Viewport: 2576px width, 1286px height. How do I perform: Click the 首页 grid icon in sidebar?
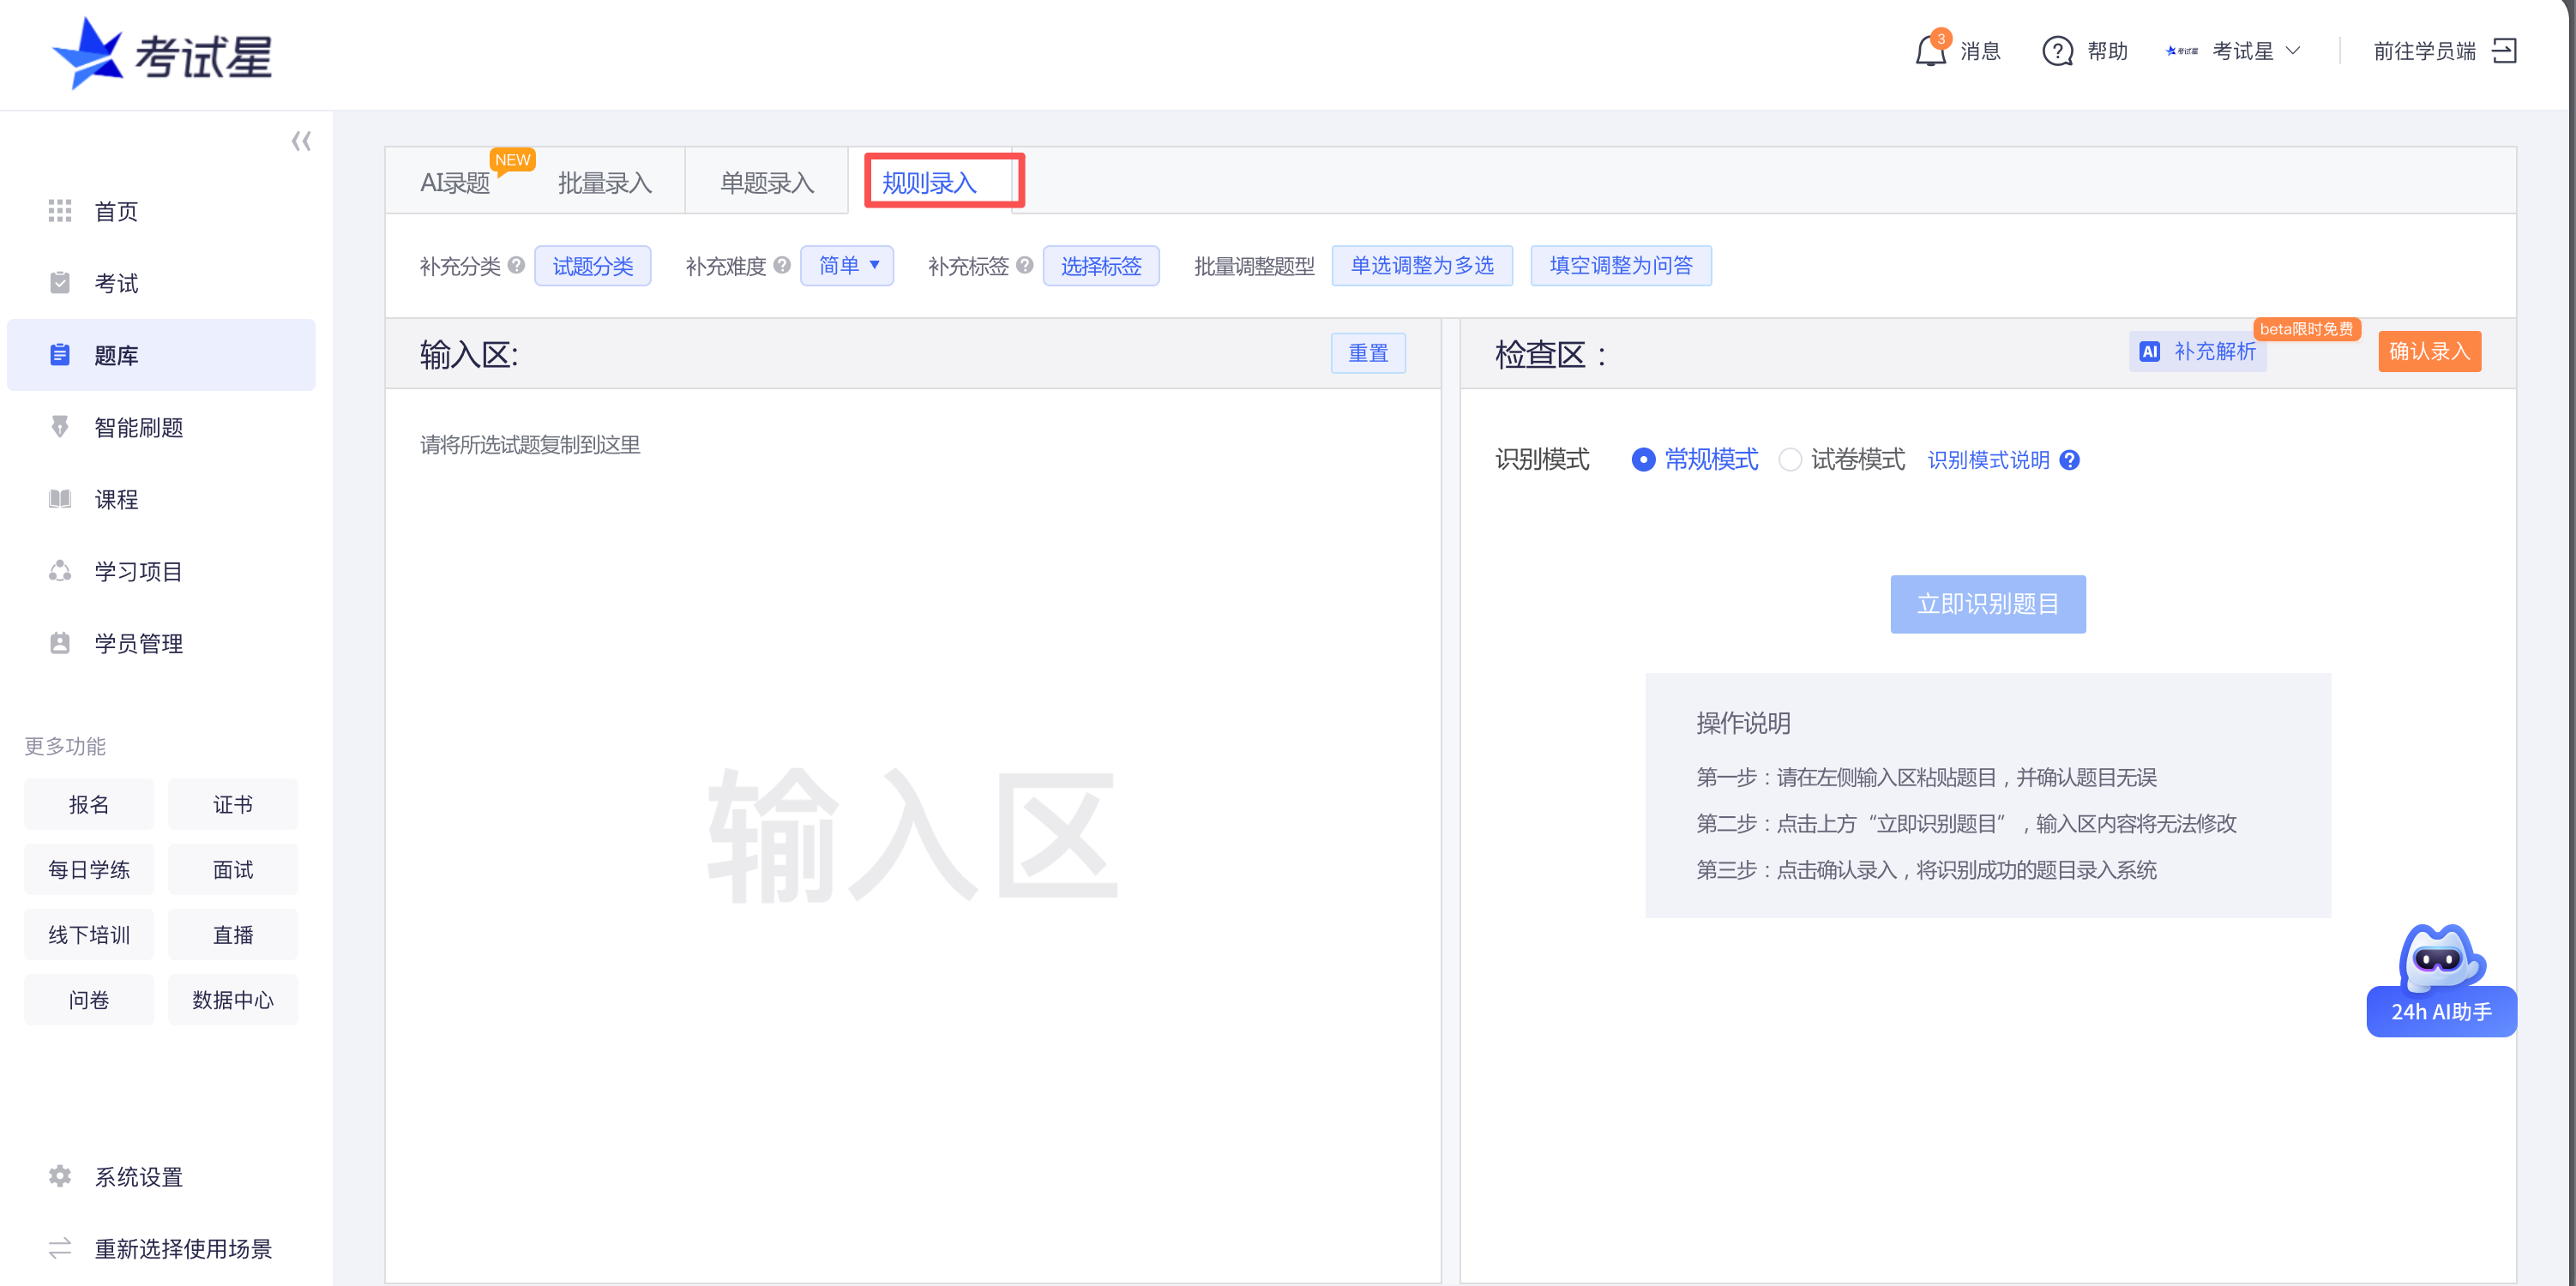pyautogui.click(x=60, y=211)
